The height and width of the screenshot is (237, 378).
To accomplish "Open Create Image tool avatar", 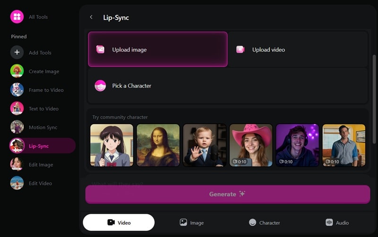I will coord(17,71).
